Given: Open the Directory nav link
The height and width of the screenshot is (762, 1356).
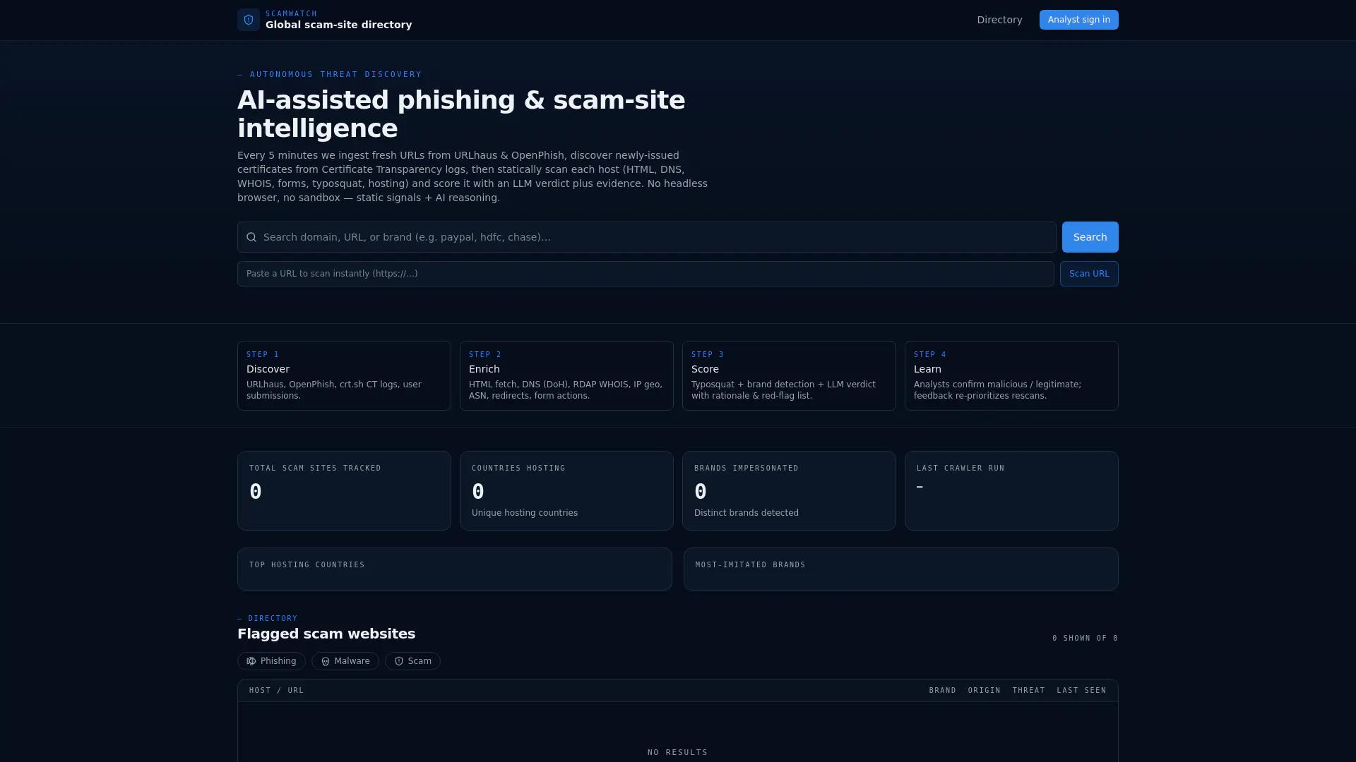Looking at the screenshot, I should pos(999,20).
